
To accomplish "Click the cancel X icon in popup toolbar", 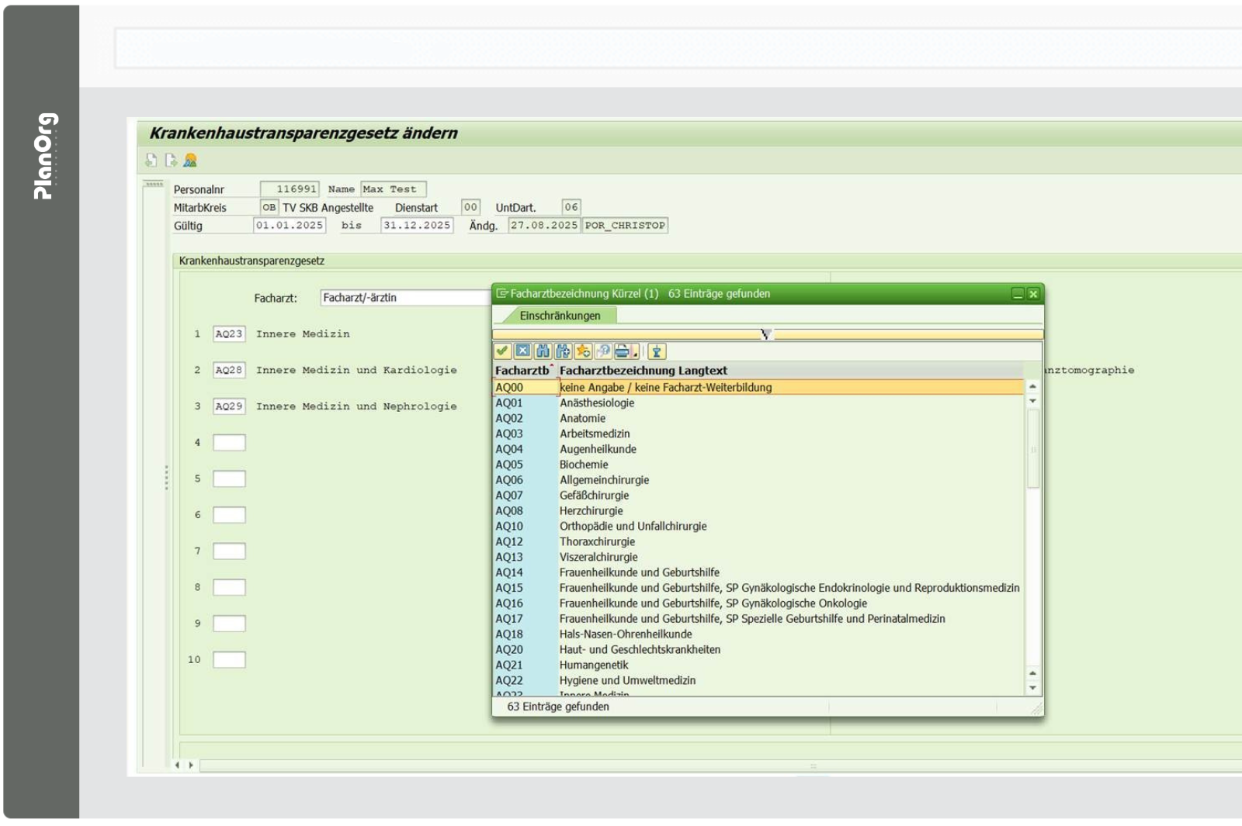I will pyautogui.click(x=522, y=351).
